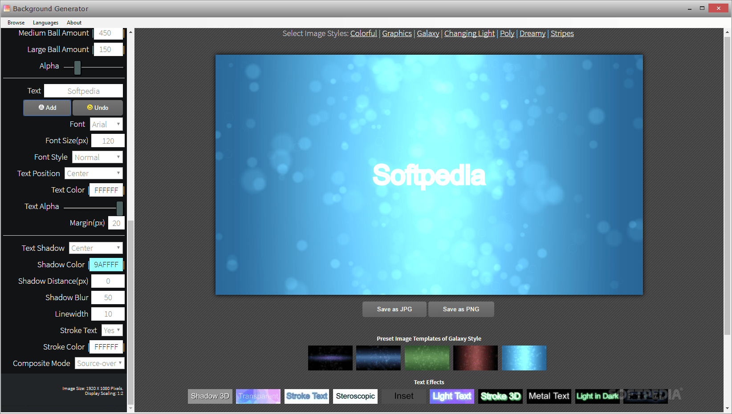
Task: Select the Galaxy image style
Action: [x=428, y=33]
